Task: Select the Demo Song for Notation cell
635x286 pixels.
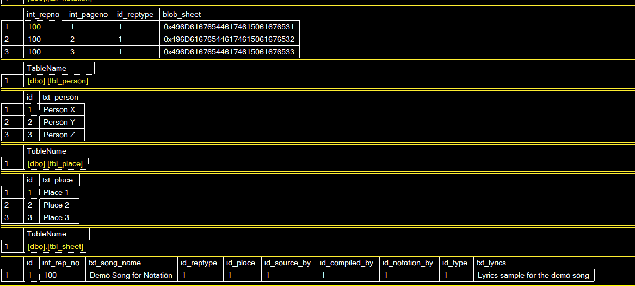Action: (131, 275)
